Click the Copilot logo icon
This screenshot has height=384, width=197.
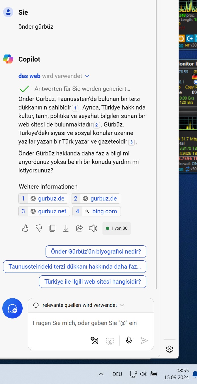[x=8, y=59]
